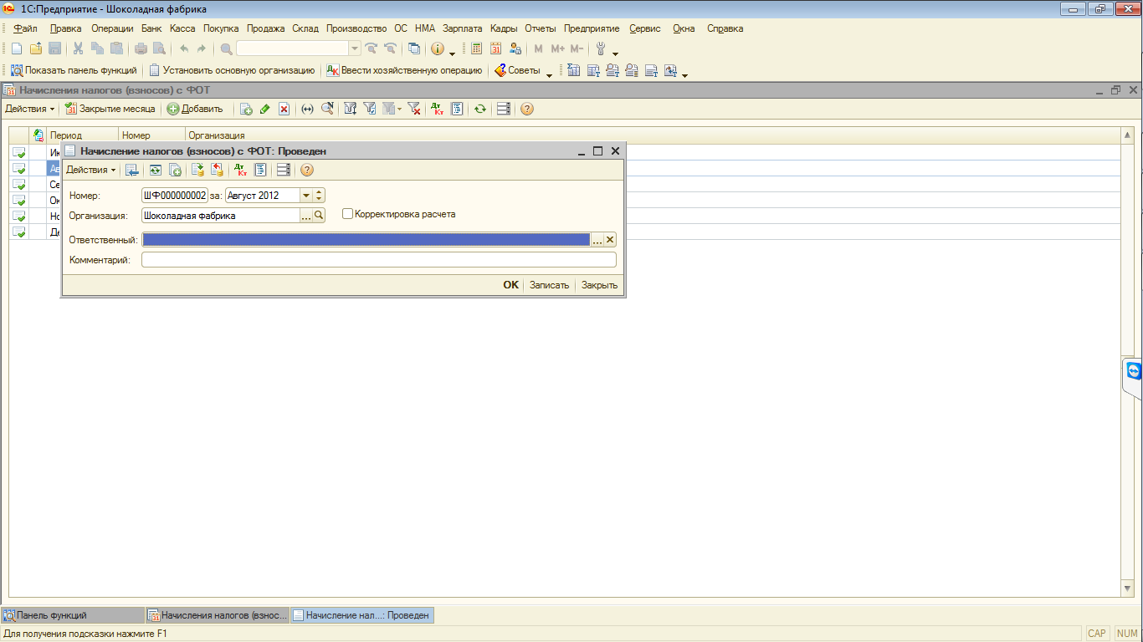Switch to the Начисления налогов list window tab
Viewport: 1143px width, 642px height.
(218, 615)
